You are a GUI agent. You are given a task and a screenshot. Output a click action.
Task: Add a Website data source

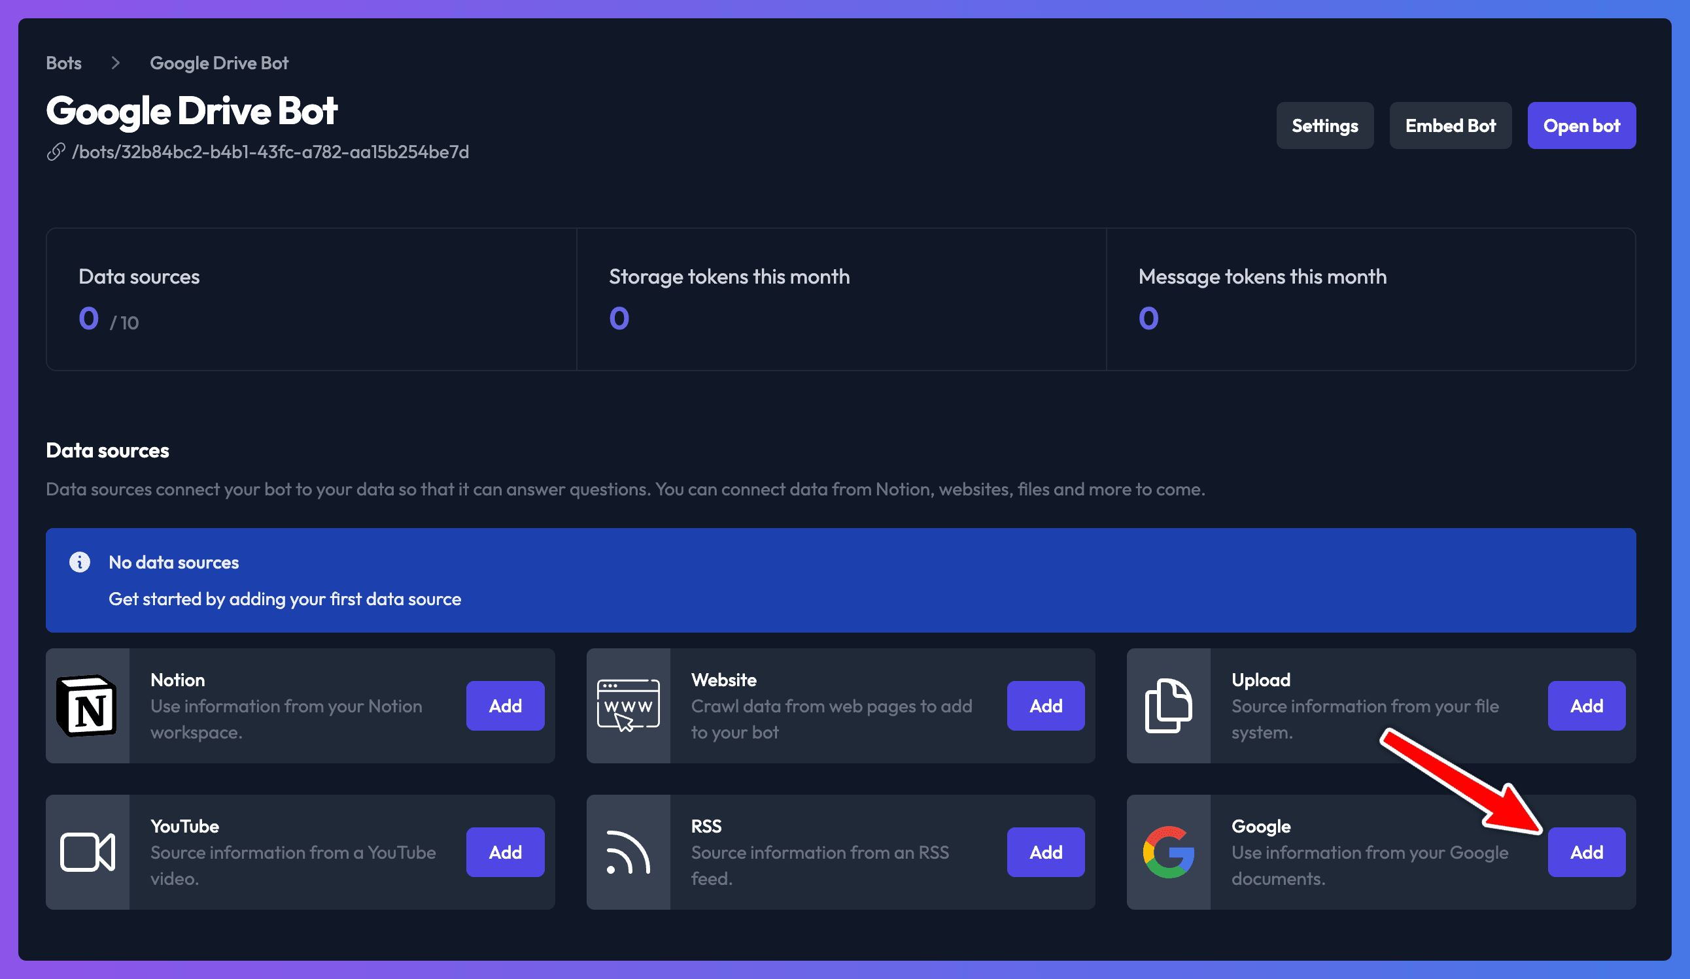click(x=1046, y=706)
